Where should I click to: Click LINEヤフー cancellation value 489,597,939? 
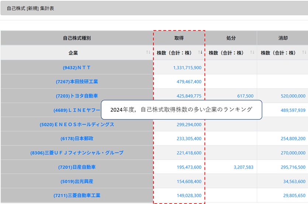pos(293,110)
